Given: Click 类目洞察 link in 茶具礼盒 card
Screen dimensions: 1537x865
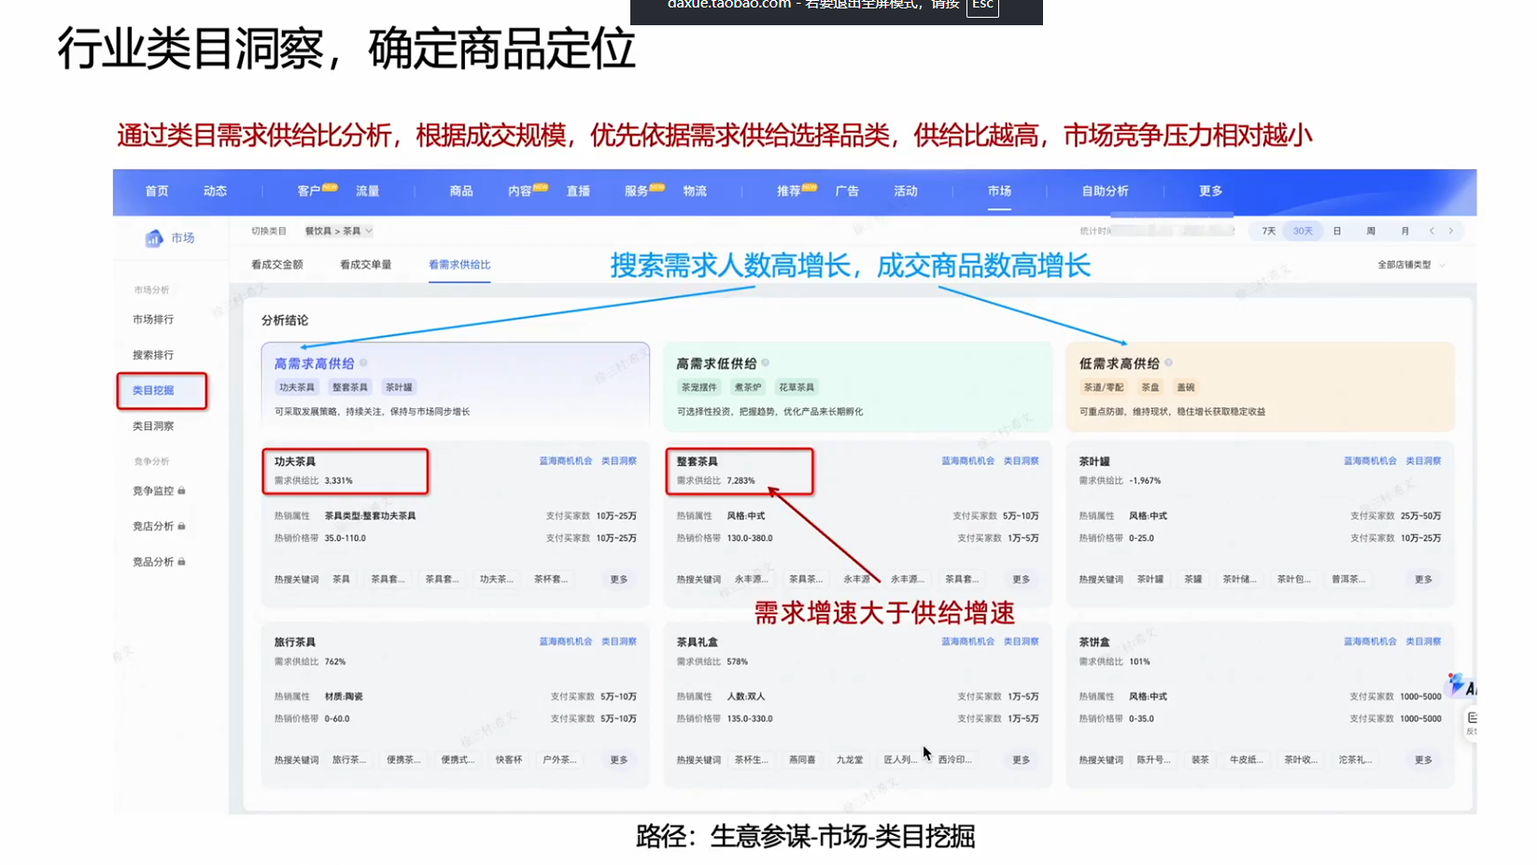Looking at the screenshot, I should pos(1022,641).
